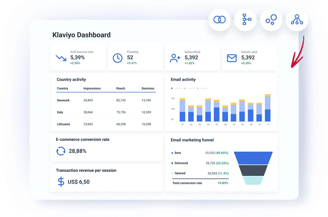Click the 13.83% total conversion value
Viewport: 328px width, 217px height.
[x=223, y=183]
